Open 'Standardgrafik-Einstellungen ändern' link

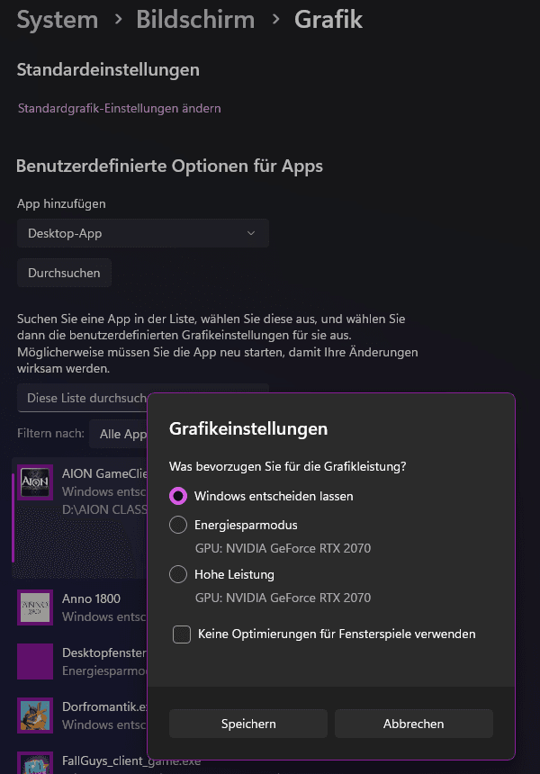coord(120,108)
